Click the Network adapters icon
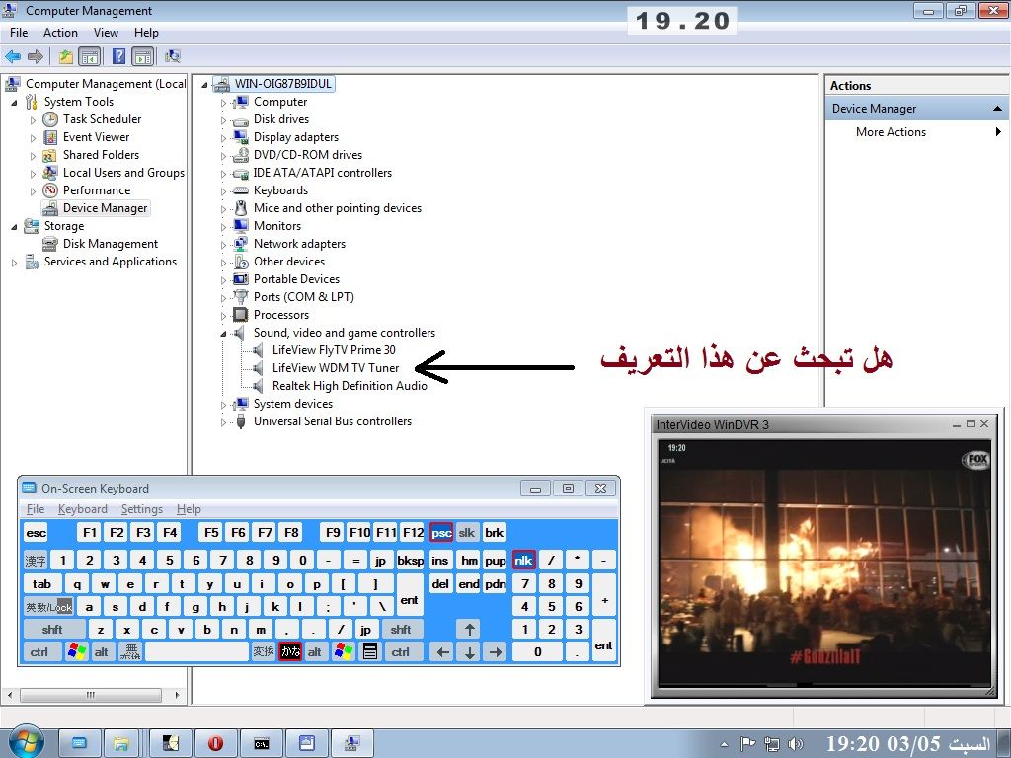 coord(241,244)
